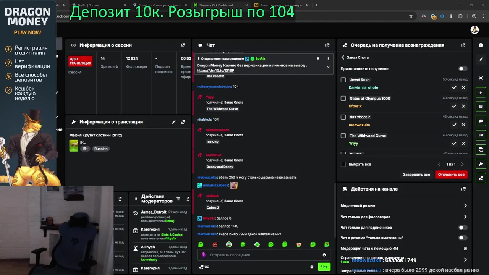The width and height of the screenshot is (489, 275).
Task: Toggle the document sidebar icon
Action: pyautogui.click(x=481, y=107)
